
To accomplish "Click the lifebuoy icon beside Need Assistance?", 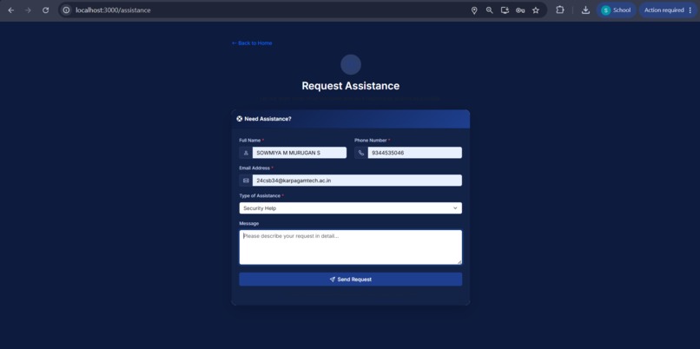I will click(240, 119).
